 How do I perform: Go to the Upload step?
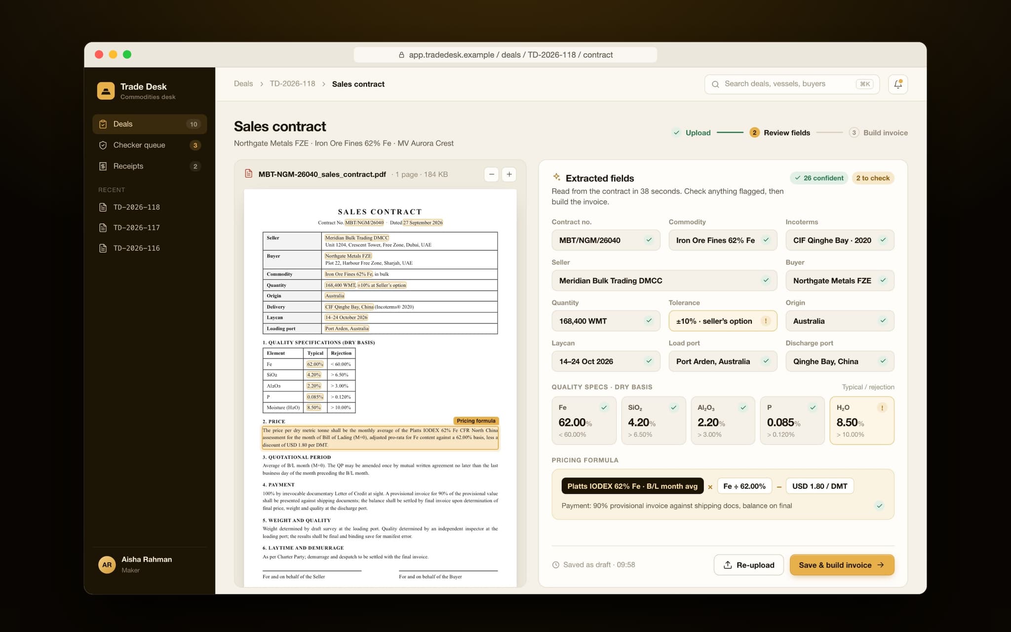click(692, 132)
